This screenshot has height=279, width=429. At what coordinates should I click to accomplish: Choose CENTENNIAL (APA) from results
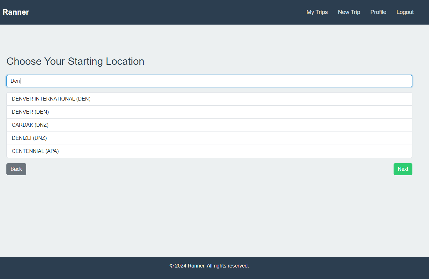pyautogui.click(x=209, y=151)
